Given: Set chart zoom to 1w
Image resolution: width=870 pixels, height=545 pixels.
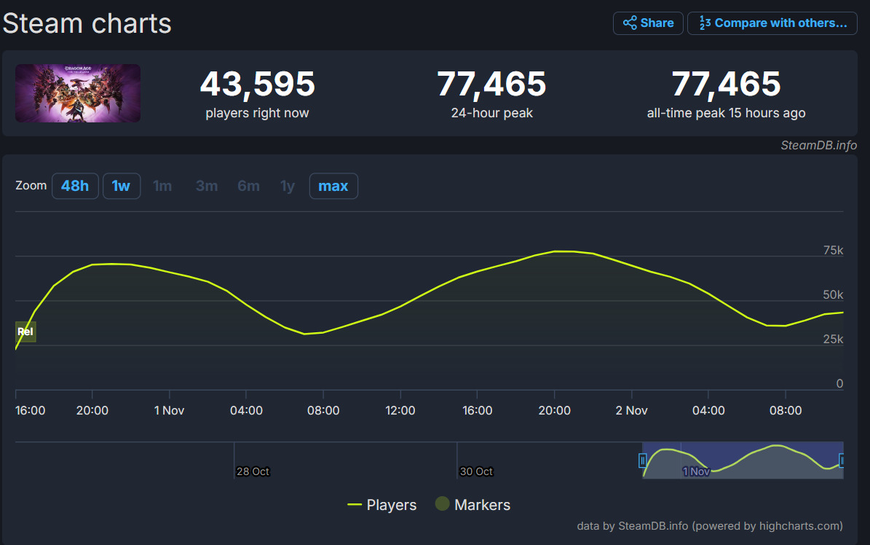Looking at the screenshot, I should [x=121, y=186].
